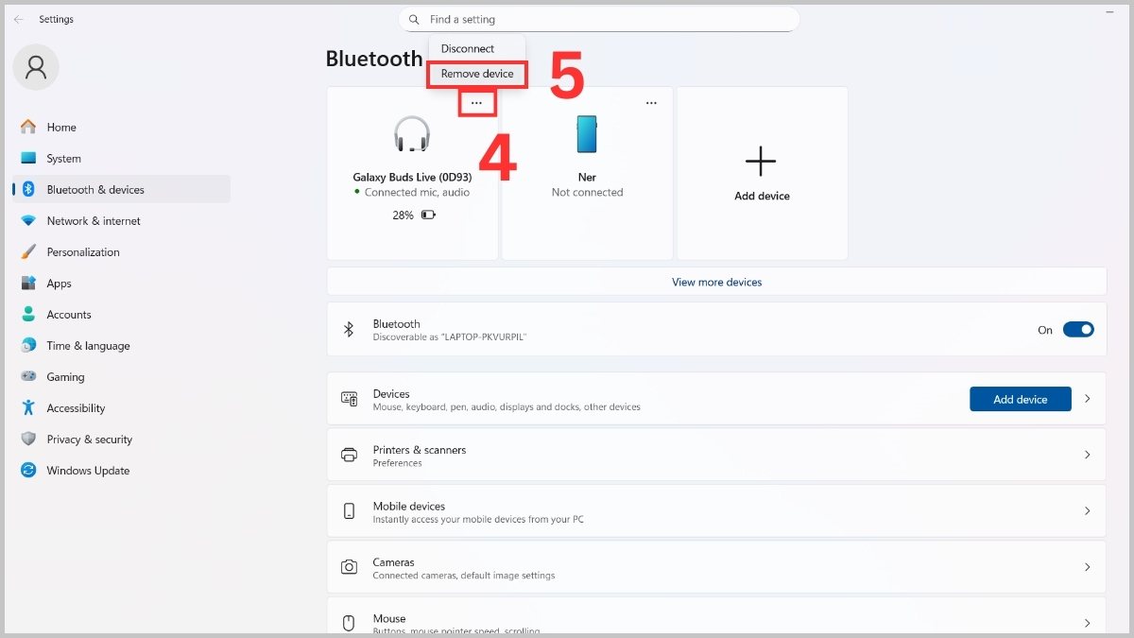Open the user profile avatar

[x=36, y=66]
